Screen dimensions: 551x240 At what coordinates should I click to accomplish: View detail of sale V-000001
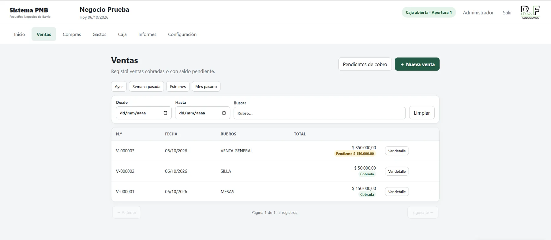pyautogui.click(x=397, y=192)
